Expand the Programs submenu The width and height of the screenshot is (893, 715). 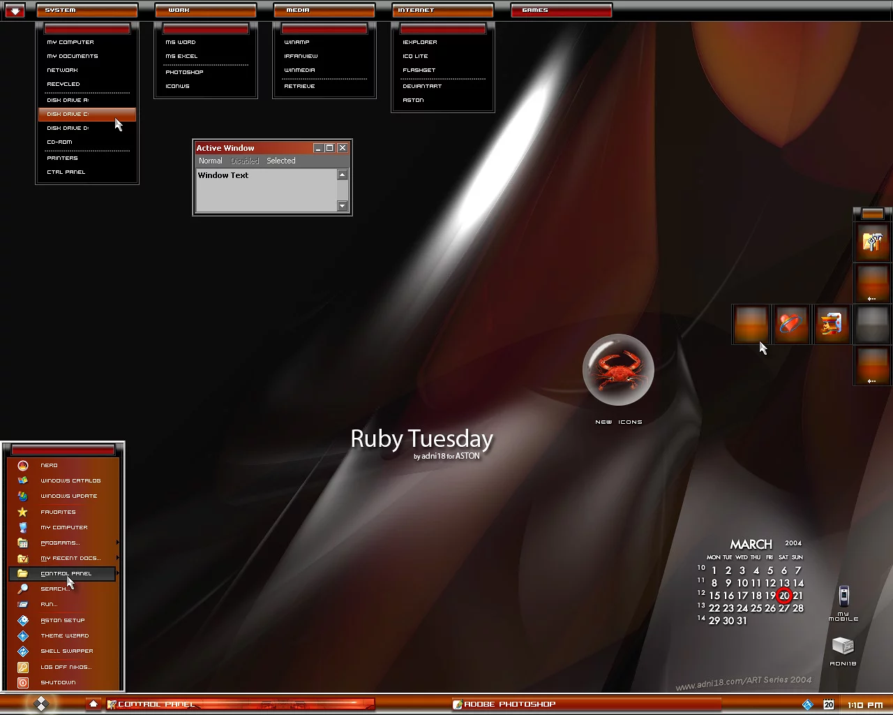tap(60, 543)
